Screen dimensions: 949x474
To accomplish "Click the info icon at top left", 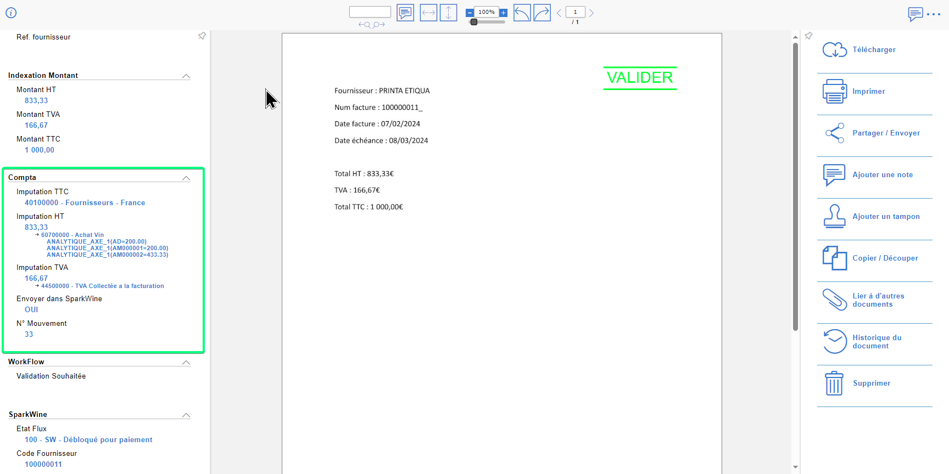I will click(x=11, y=13).
